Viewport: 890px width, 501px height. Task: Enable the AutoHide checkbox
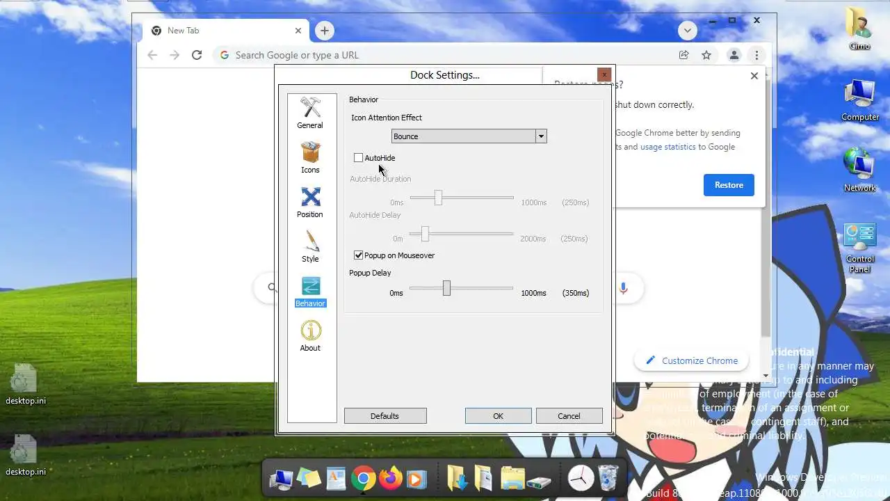(359, 158)
